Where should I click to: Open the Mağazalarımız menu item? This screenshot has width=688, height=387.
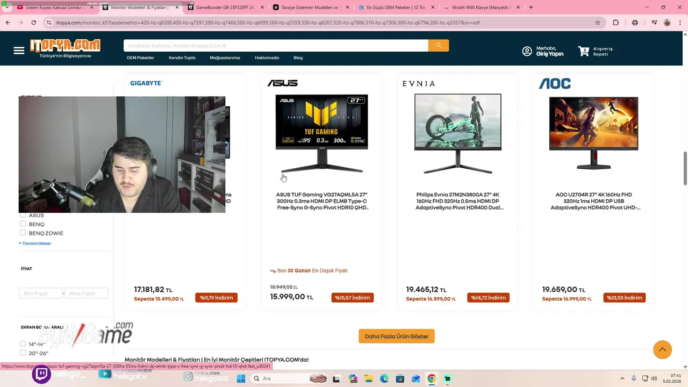click(x=225, y=58)
